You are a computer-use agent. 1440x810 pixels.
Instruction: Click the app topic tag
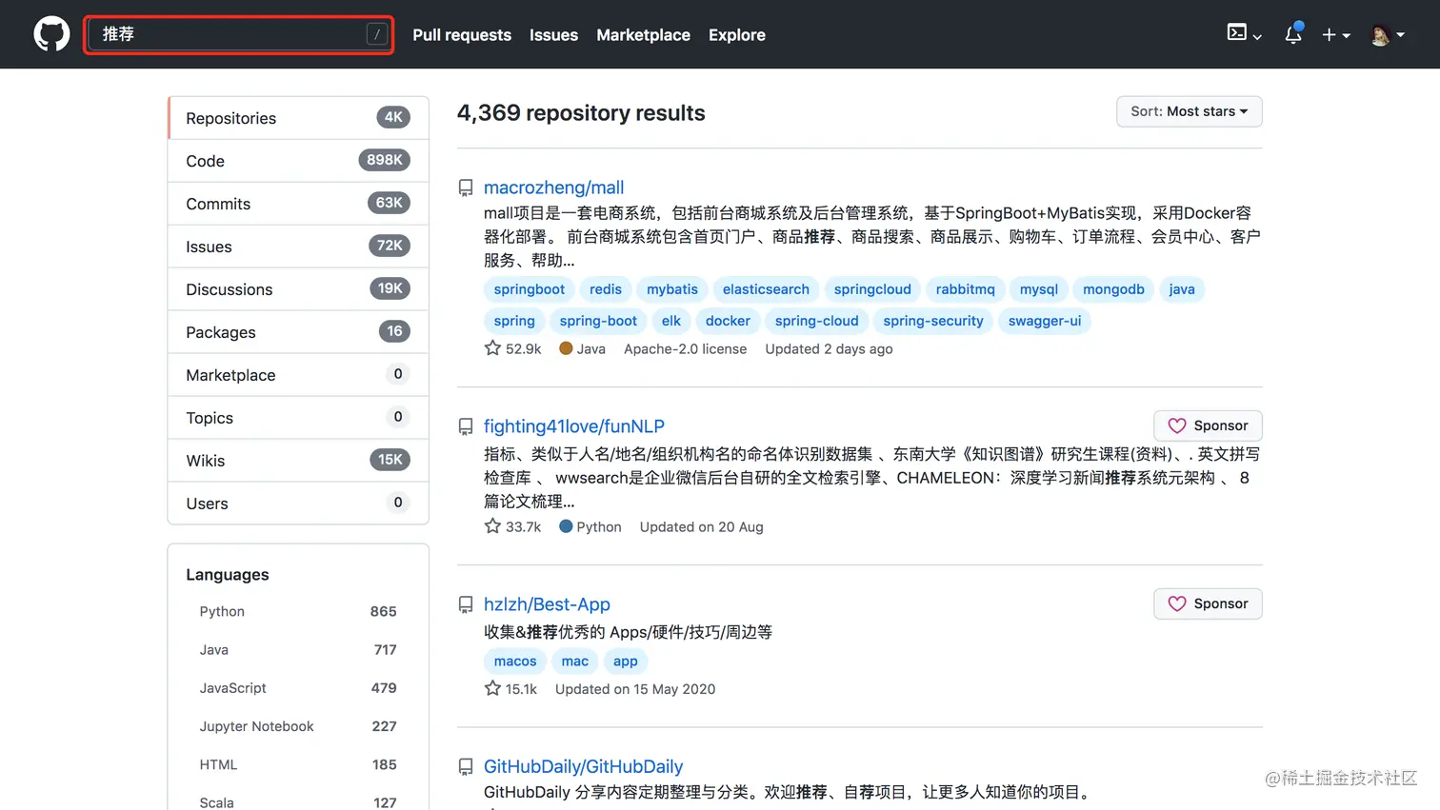click(626, 661)
